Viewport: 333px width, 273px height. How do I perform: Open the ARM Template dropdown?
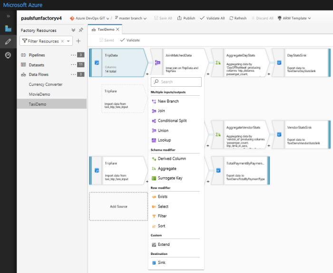tap(296, 18)
